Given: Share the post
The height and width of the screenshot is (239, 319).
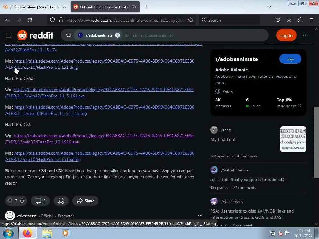Looking at the screenshot, I should point(85,201).
